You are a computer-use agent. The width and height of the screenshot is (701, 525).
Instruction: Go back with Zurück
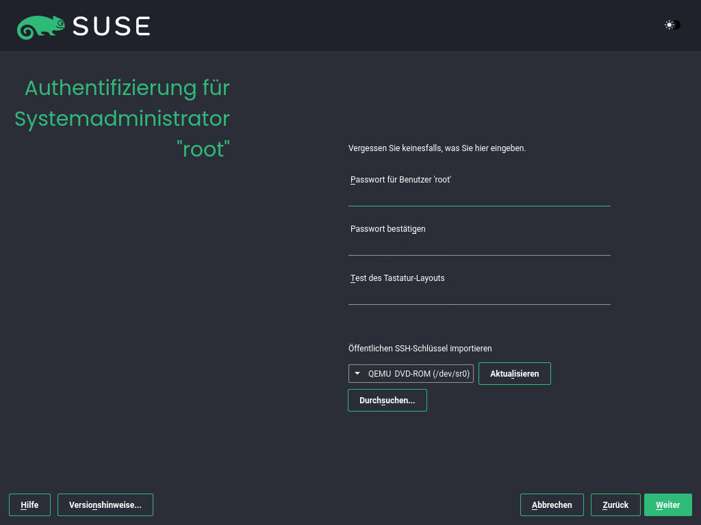615,505
